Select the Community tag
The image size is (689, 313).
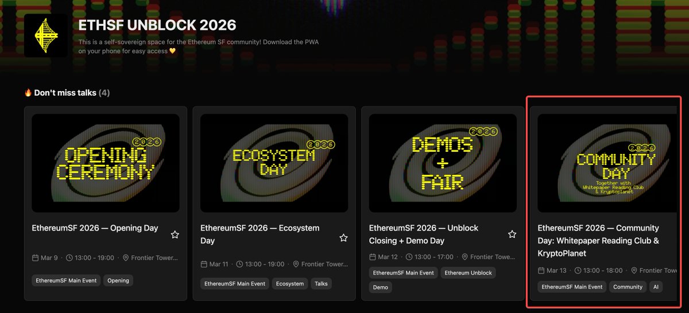click(x=628, y=287)
